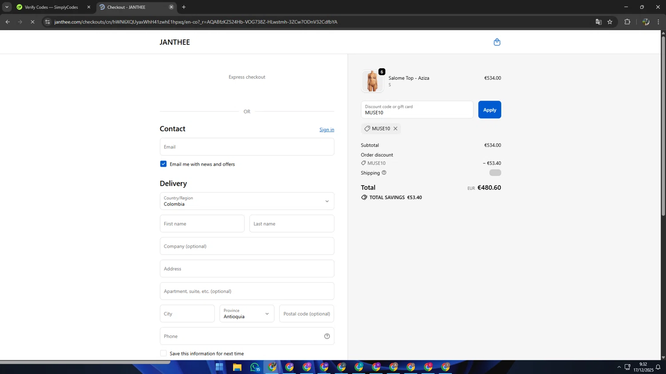
Task: Open the browser extensions puzzle icon
Action: (627, 22)
